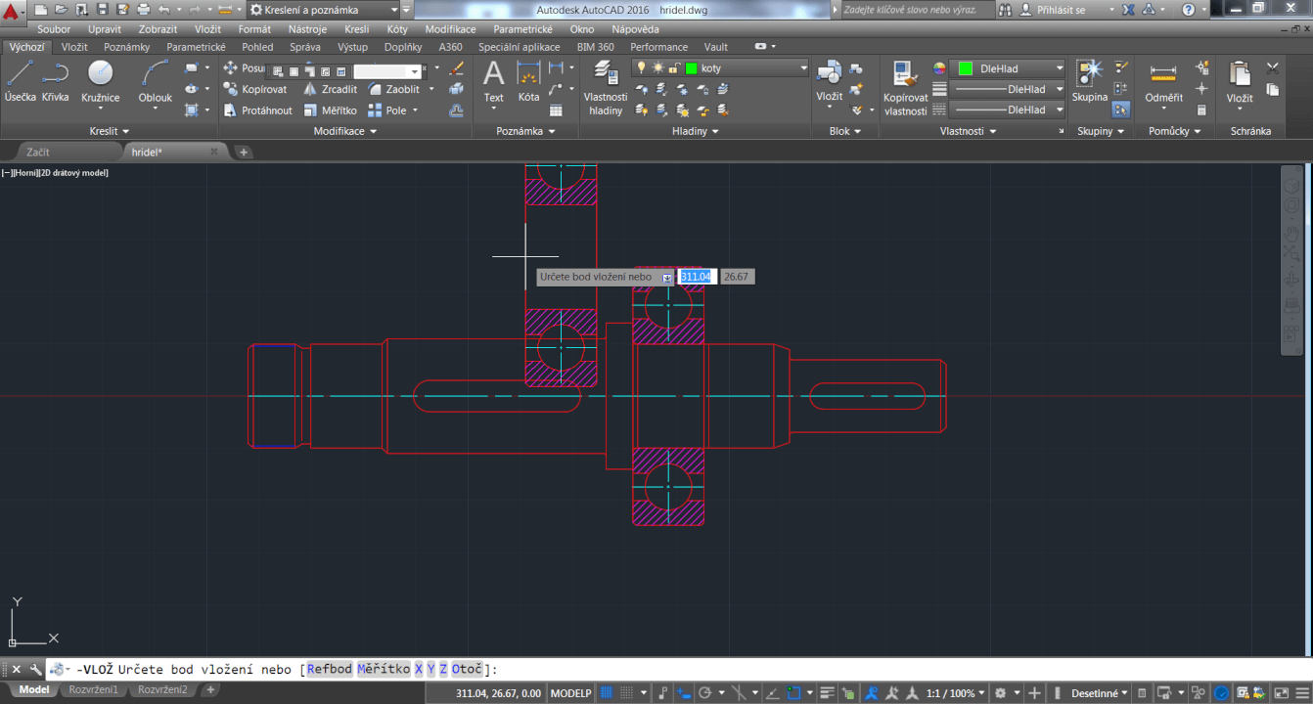Open the Text annotation tool
Viewport: 1313px width, 704px height.
pos(494,82)
